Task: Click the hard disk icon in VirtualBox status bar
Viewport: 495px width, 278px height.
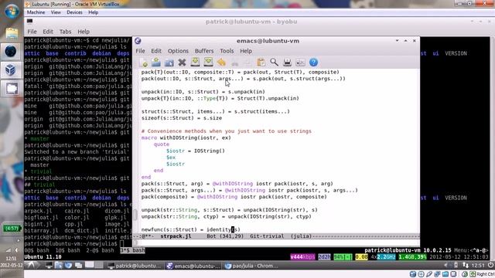Action: 413,274
